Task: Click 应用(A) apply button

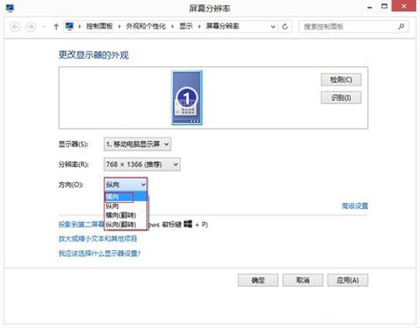Action: click(x=348, y=280)
